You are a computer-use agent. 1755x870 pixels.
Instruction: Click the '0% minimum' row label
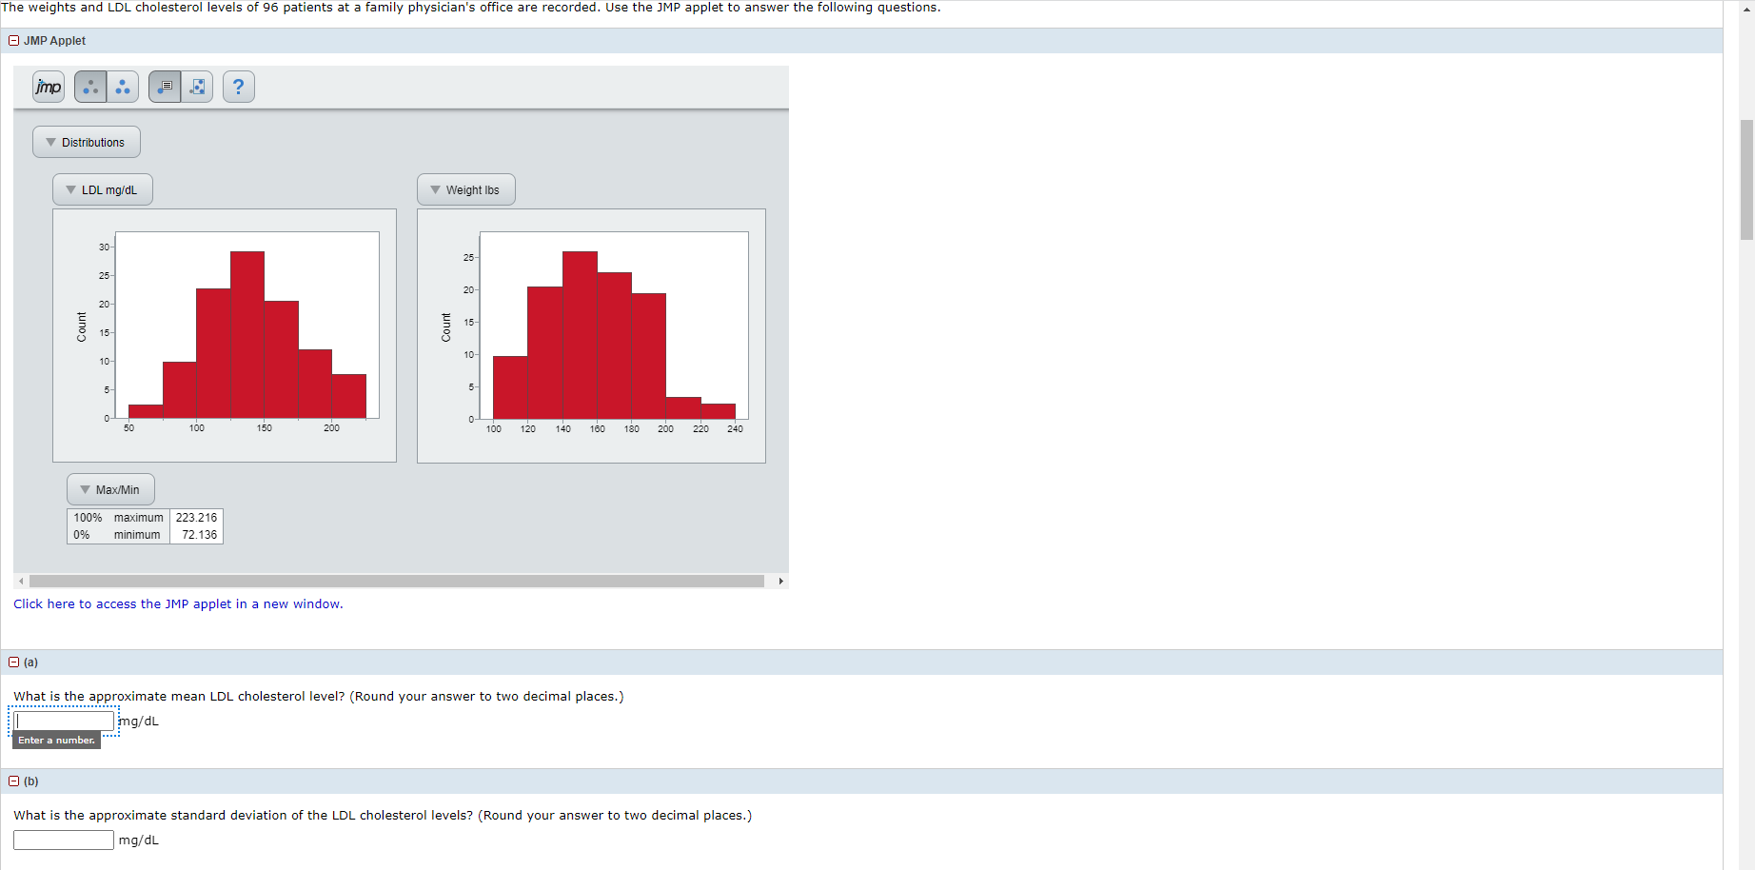[119, 535]
